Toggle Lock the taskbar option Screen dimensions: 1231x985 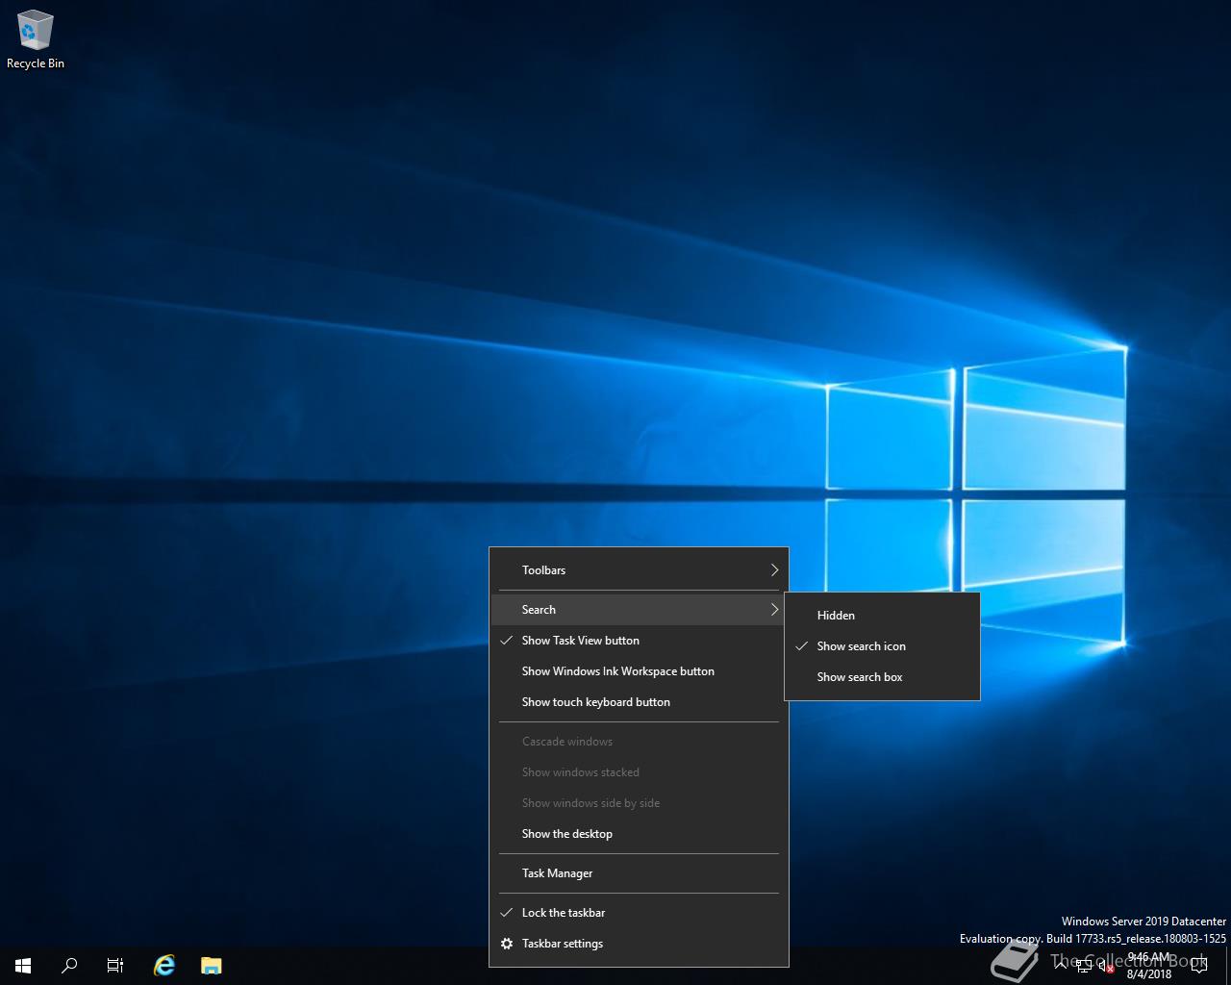[639, 913]
